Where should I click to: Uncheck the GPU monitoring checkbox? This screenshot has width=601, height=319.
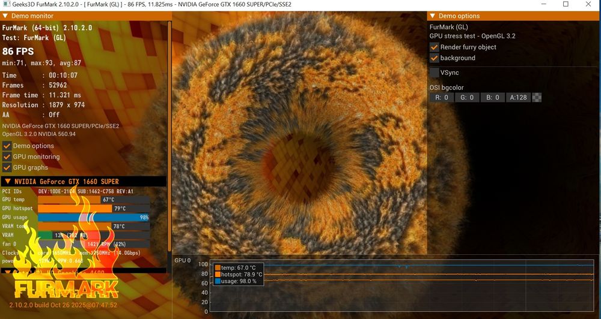[x=7, y=157]
